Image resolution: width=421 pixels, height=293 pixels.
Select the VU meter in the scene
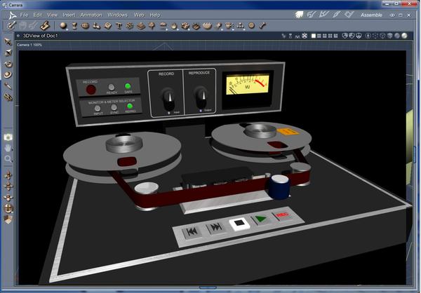click(x=248, y=85)
